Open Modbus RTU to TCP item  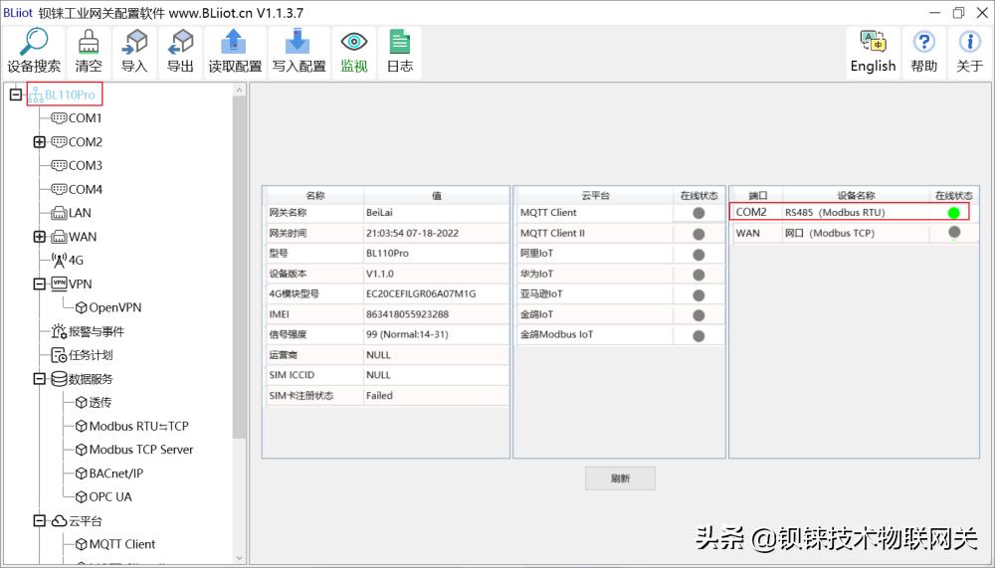[132, 426]
